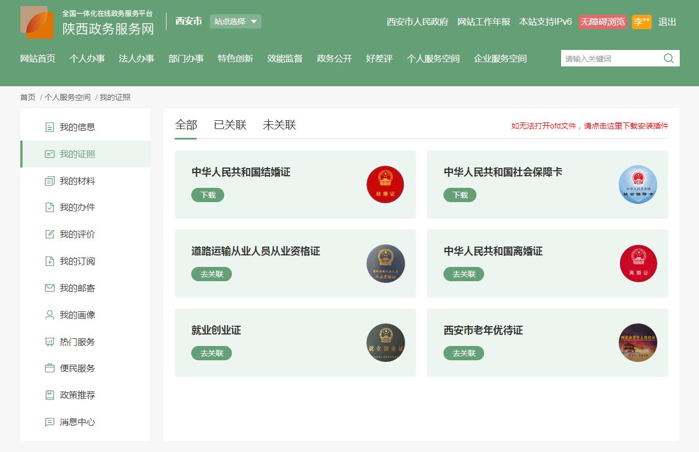
Task: Open 法人办事 in the navigation bar
Action: click(136, 59)
